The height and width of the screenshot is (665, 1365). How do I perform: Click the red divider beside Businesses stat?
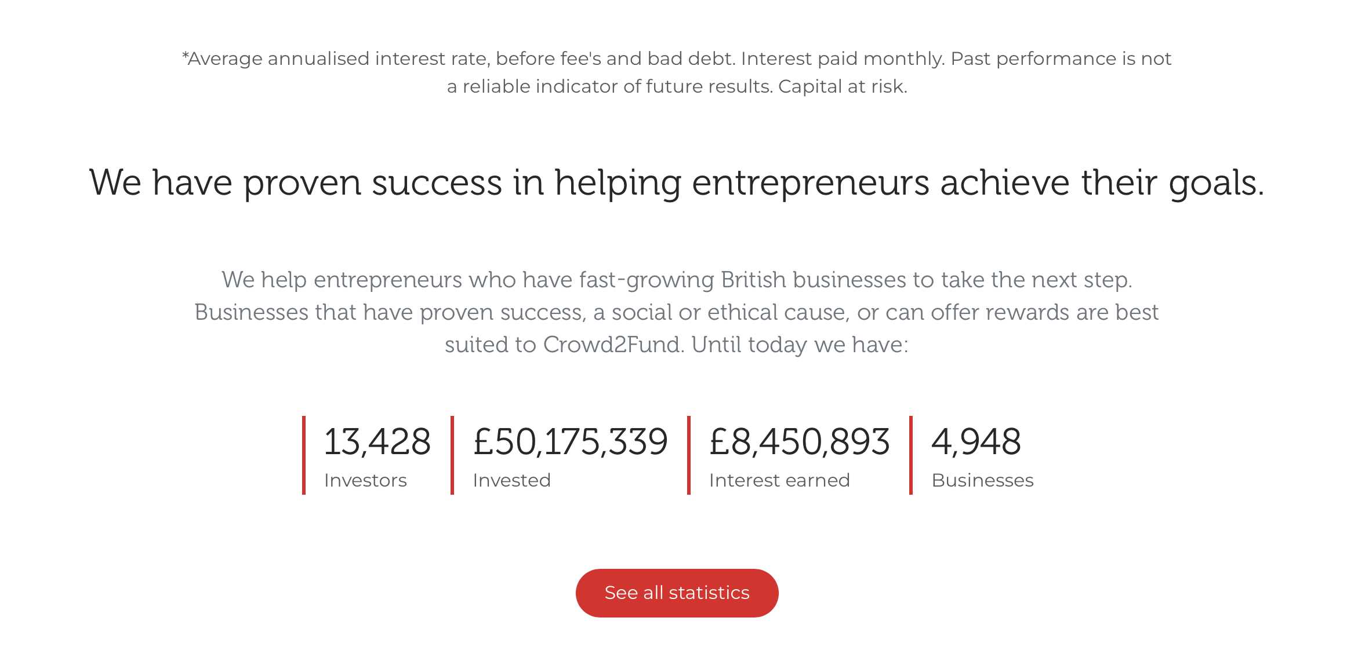pyautogui.click(x=911, y=455)
